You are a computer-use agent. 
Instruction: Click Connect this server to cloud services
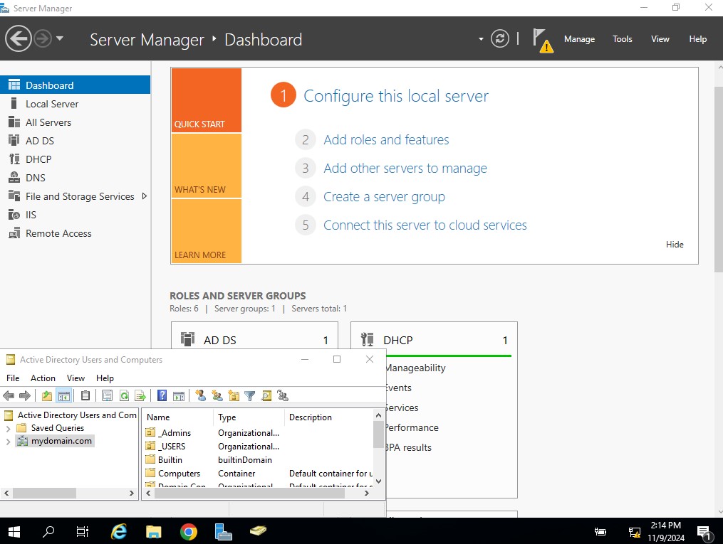tap(425, 225)
